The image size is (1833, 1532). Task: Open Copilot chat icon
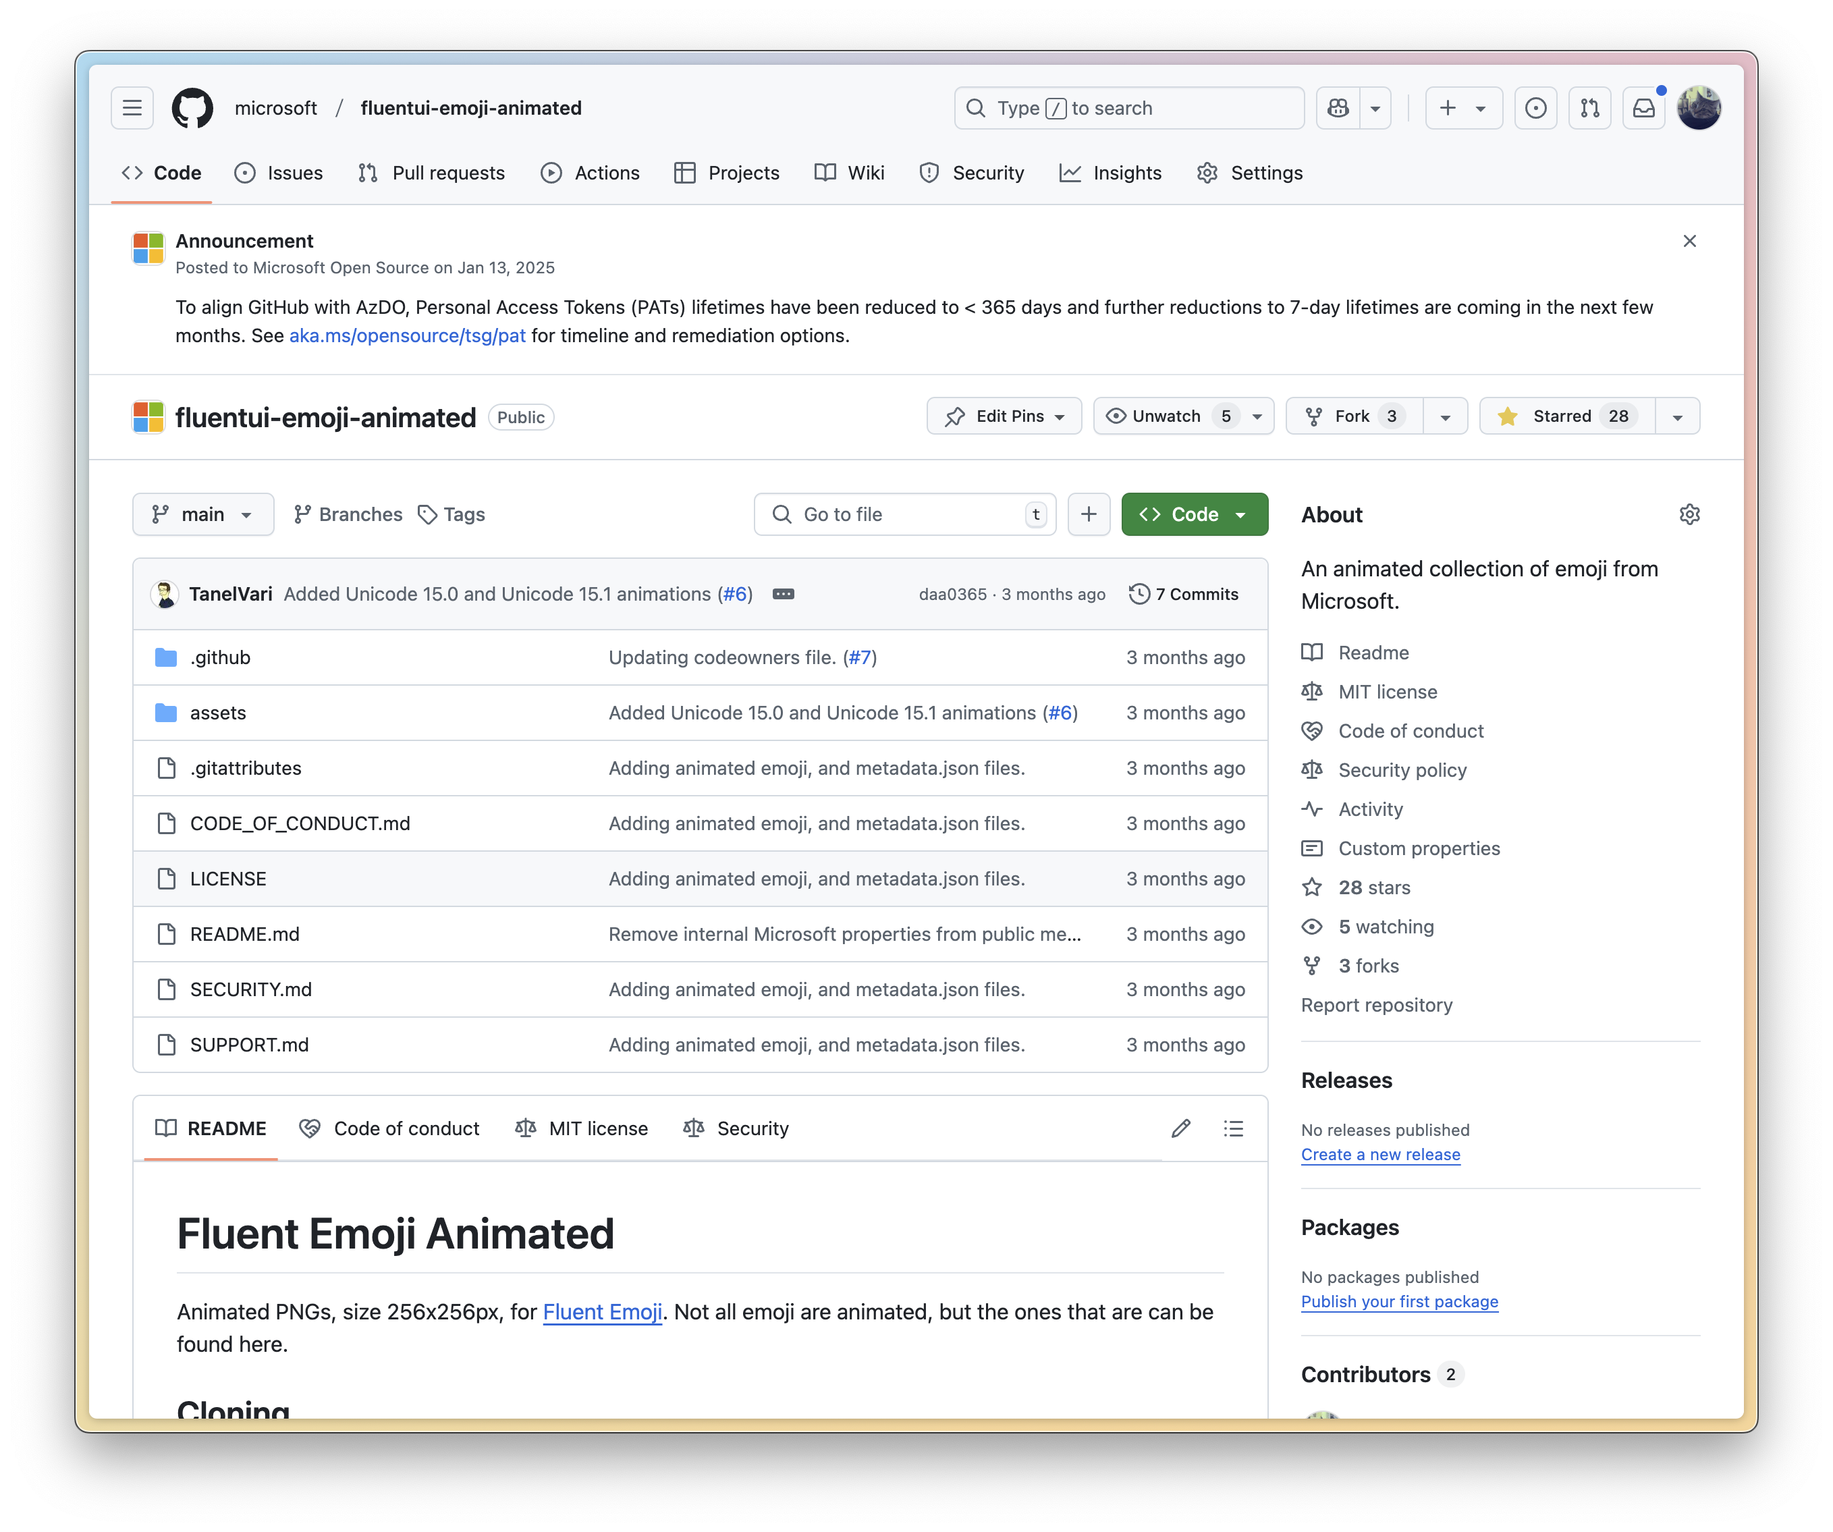coord(1338,108)
